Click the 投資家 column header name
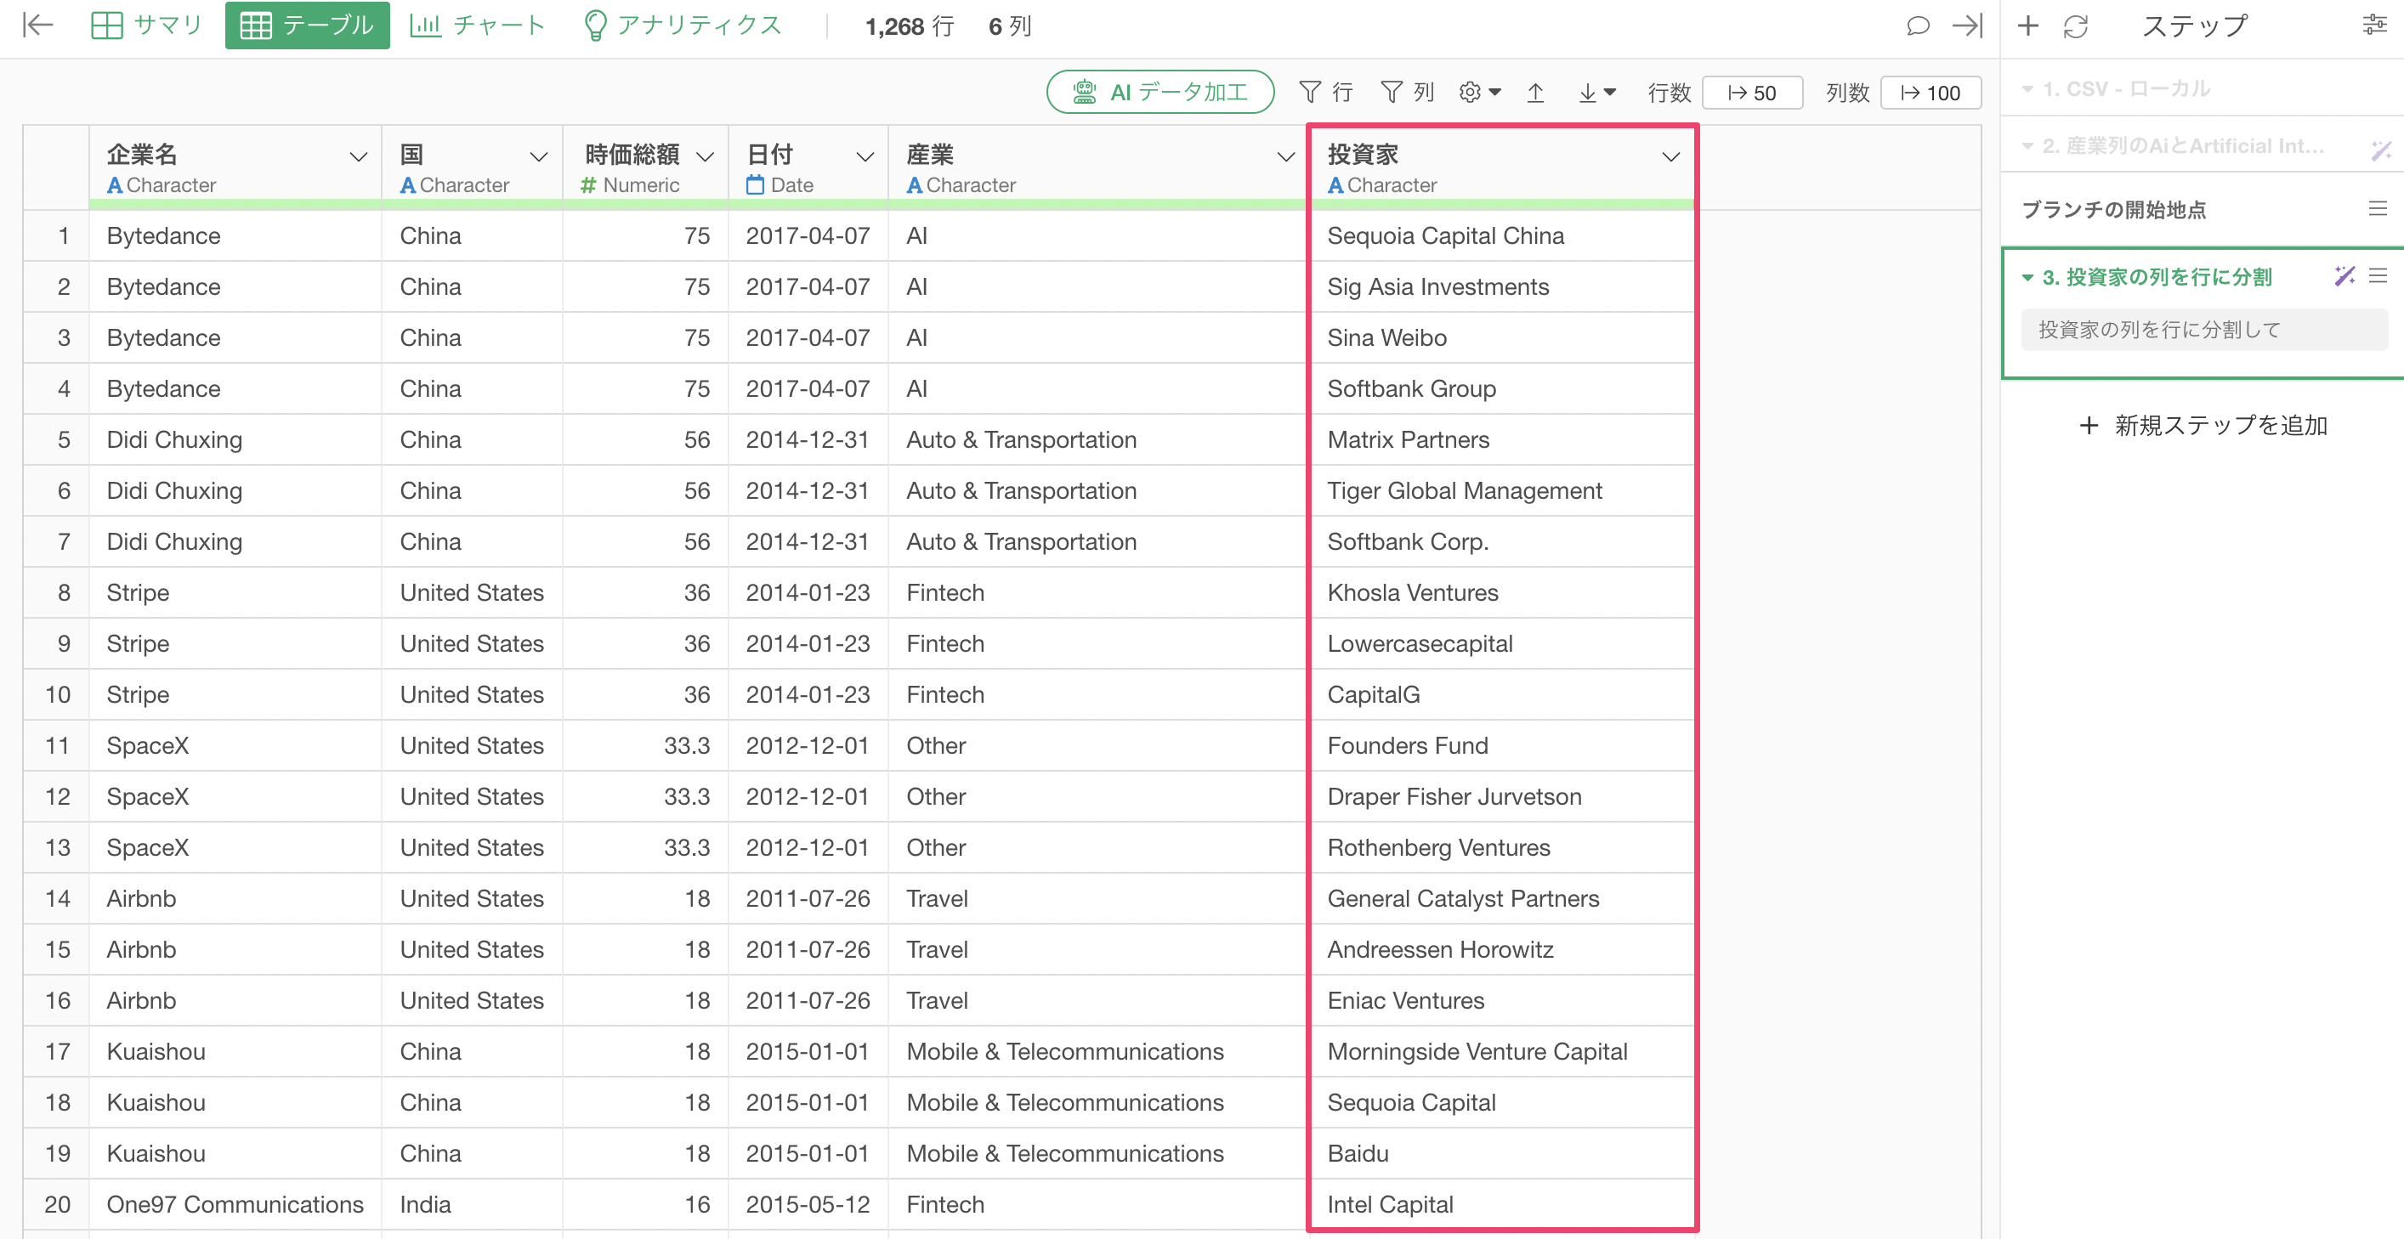 coord(1363,154)
